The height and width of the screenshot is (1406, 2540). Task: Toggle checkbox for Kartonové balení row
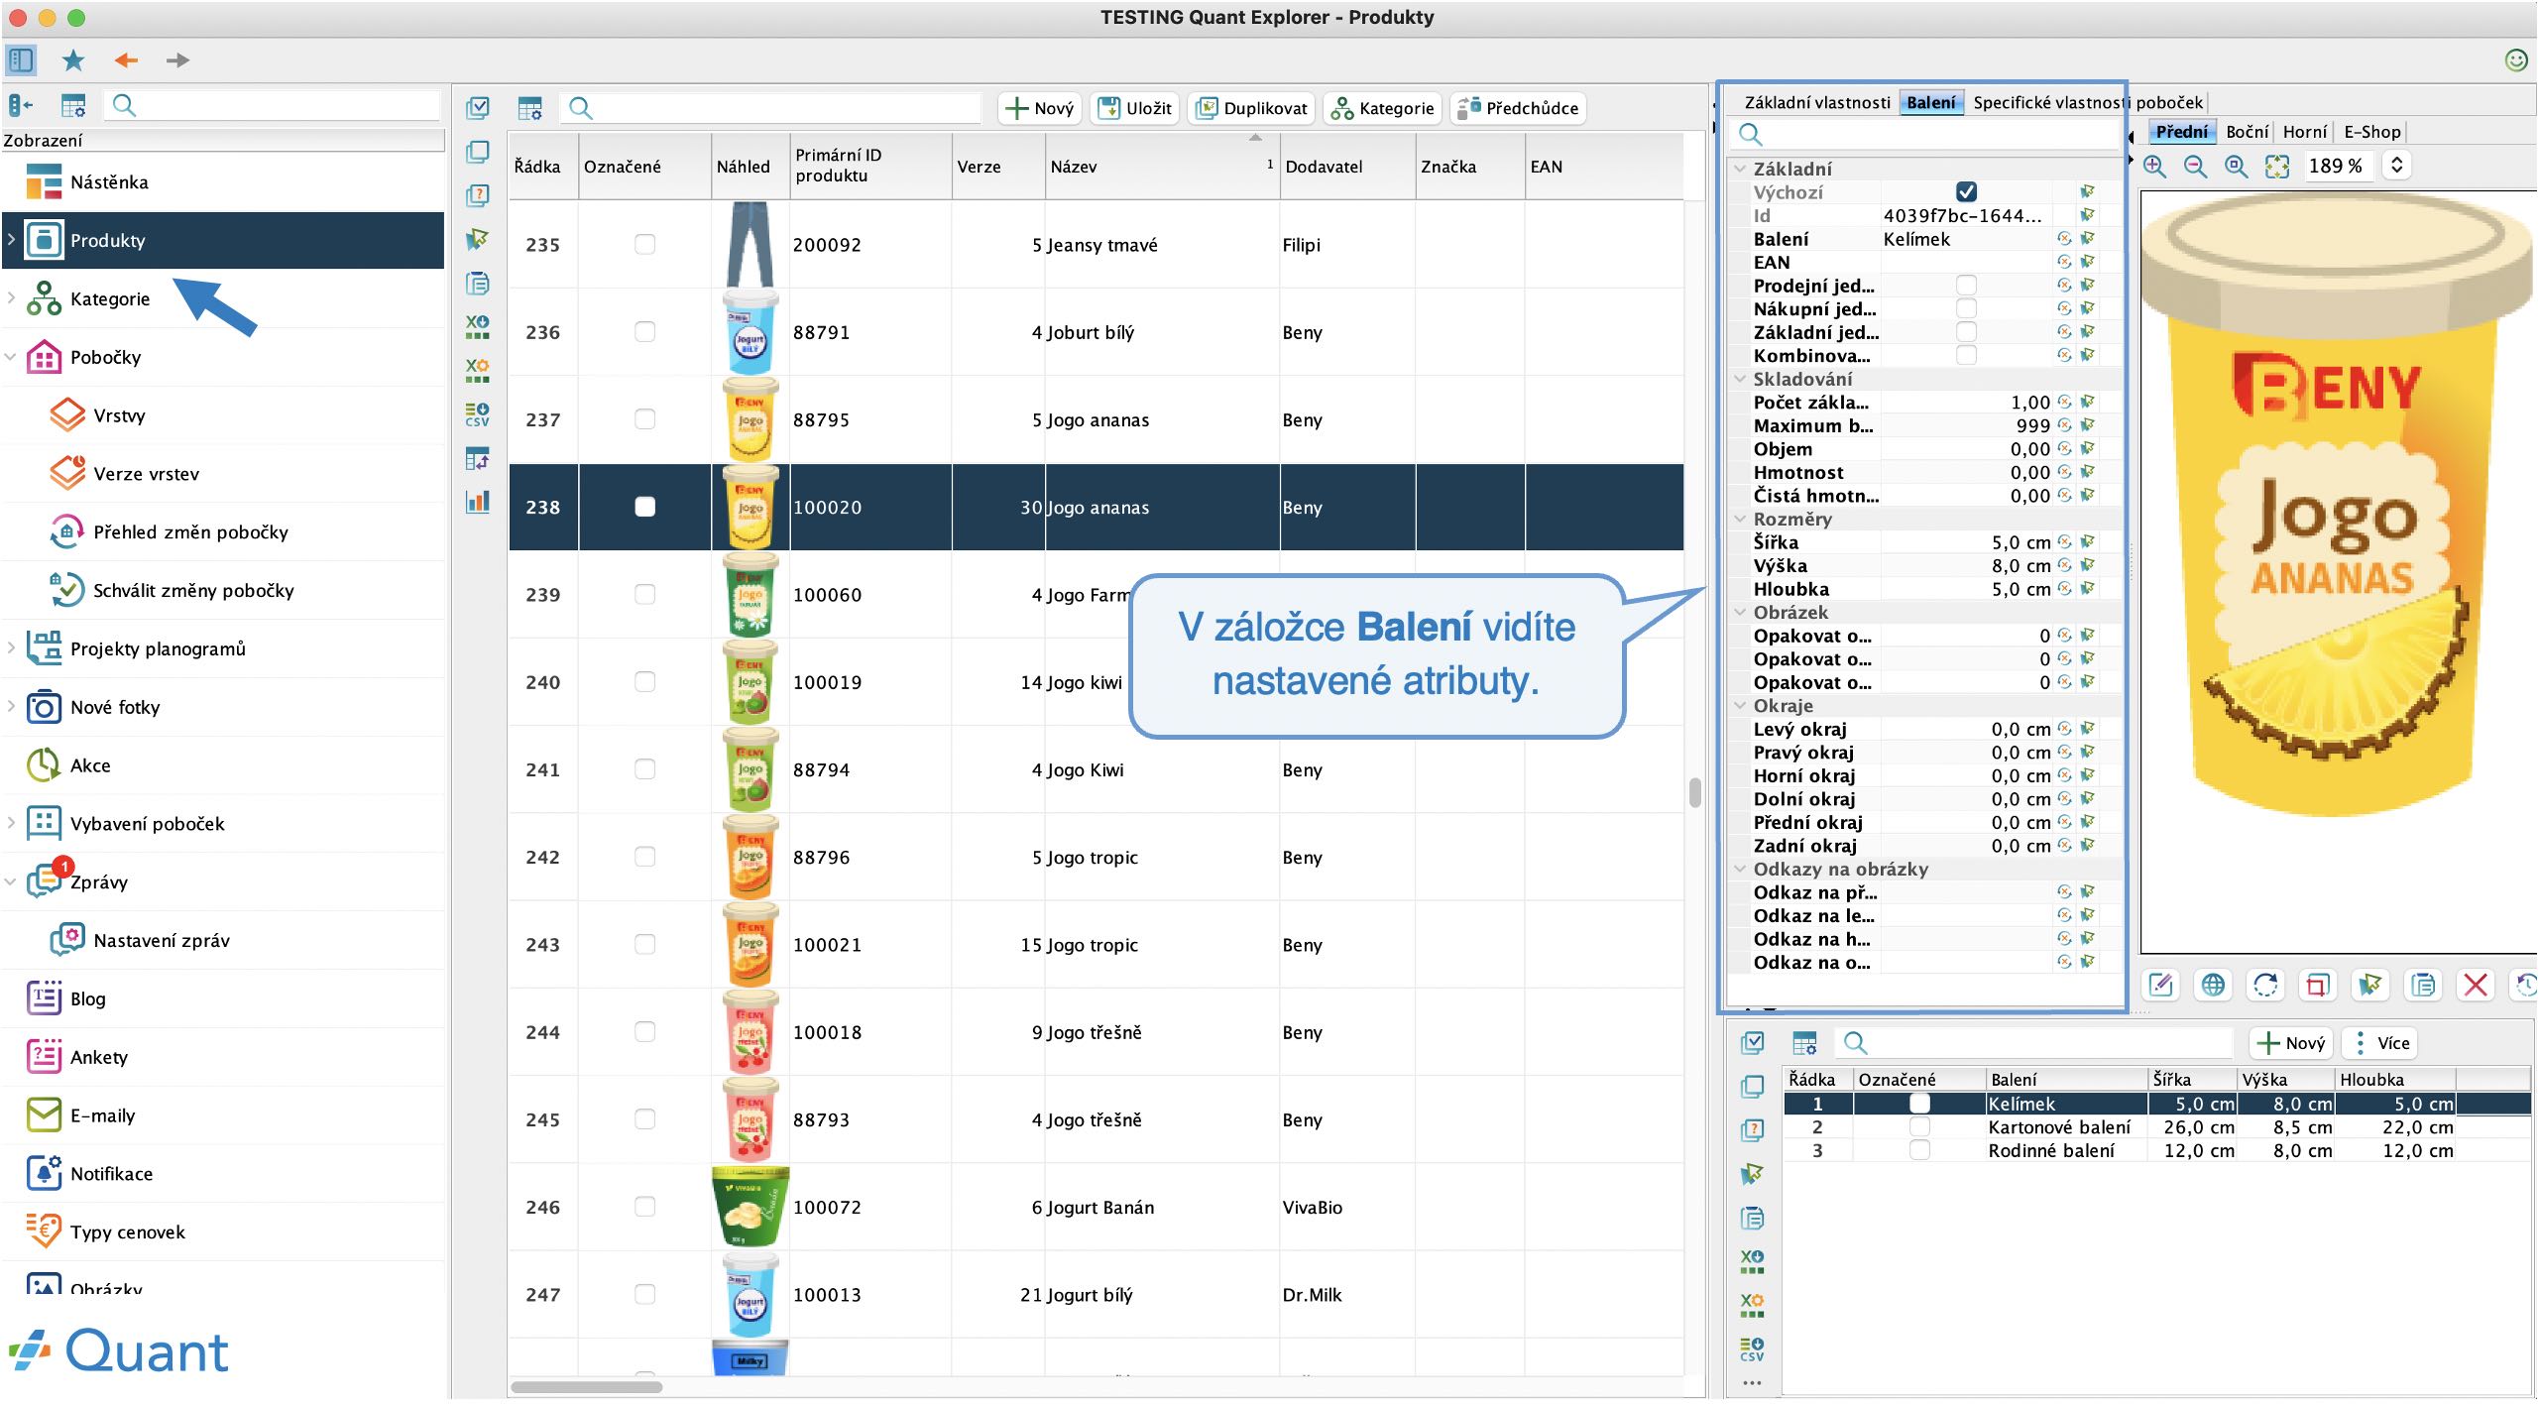(x=1920, y=1127)
